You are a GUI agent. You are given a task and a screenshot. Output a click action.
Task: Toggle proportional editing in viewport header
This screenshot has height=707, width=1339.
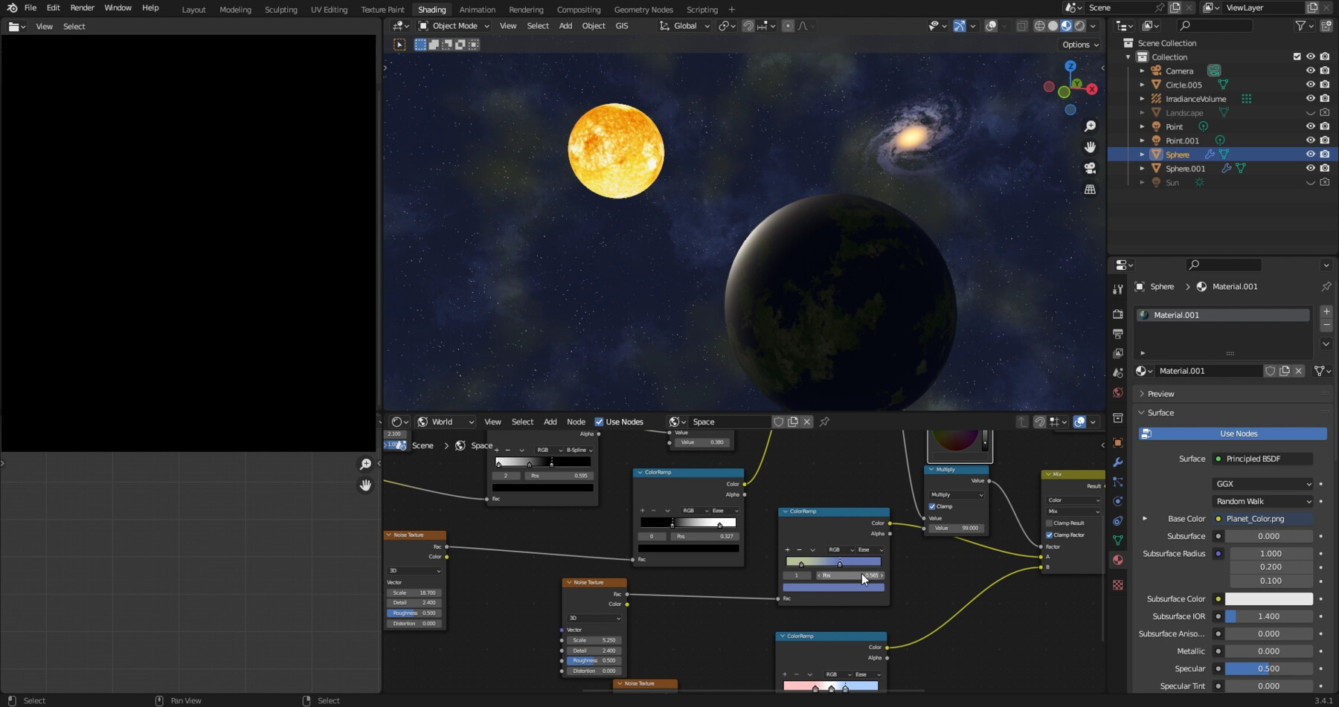pos(788,25)
